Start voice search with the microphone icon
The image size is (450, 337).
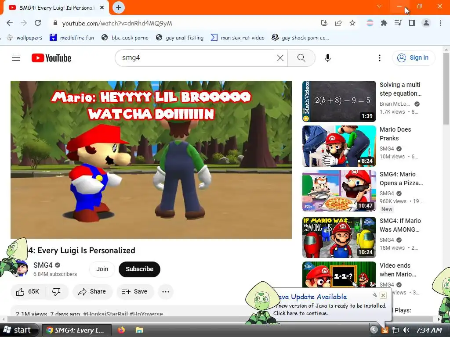click(x=328, y=58)
